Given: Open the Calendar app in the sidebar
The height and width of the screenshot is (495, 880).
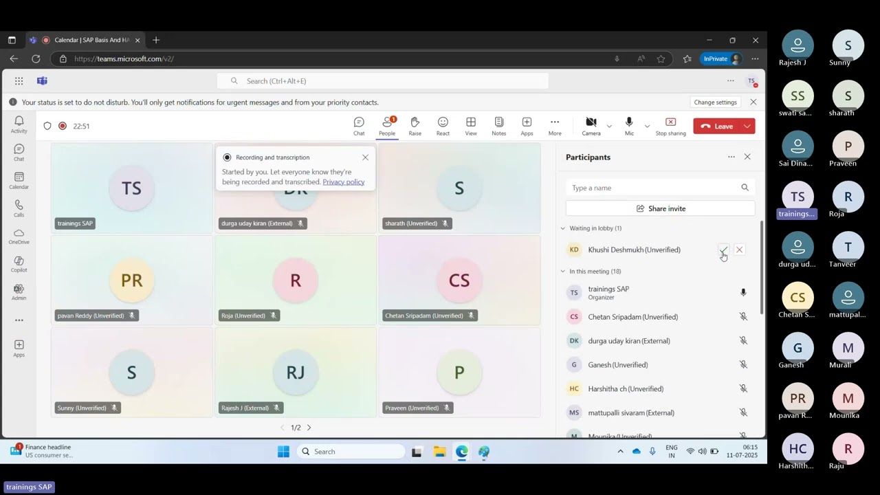Looking at the screenshot, I should pos(19,181).
